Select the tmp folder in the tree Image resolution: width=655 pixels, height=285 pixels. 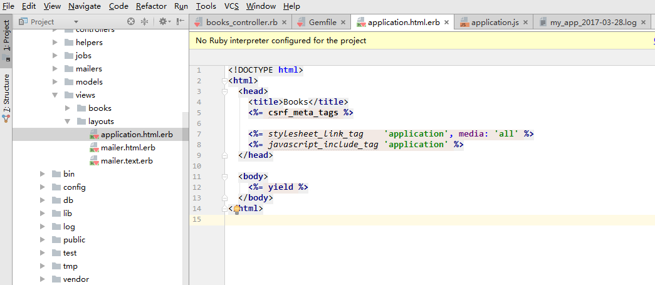click(70, 266)
